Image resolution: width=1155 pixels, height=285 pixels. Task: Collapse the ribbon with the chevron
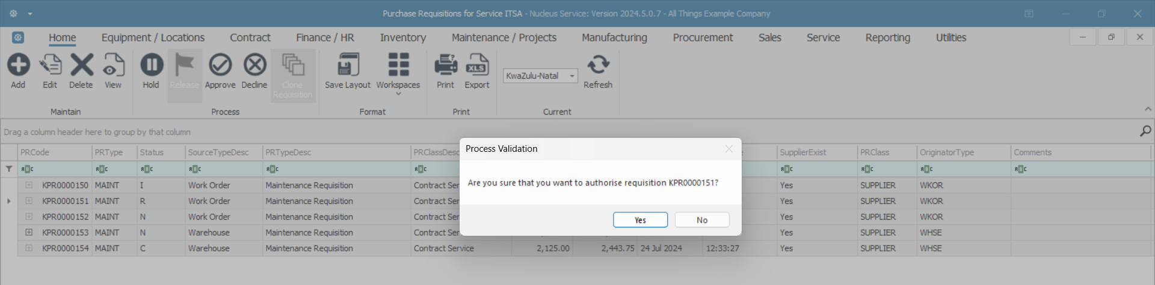tap(1148, 109)
